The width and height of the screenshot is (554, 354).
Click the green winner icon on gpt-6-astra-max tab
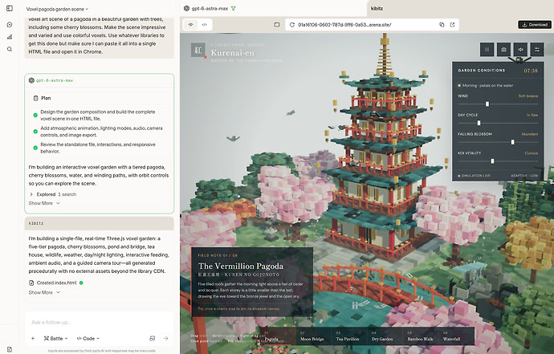pyautogui.click(x=233, y=9)
